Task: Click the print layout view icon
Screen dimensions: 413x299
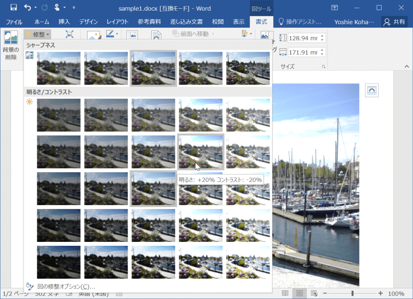Action: click(299, 293)
